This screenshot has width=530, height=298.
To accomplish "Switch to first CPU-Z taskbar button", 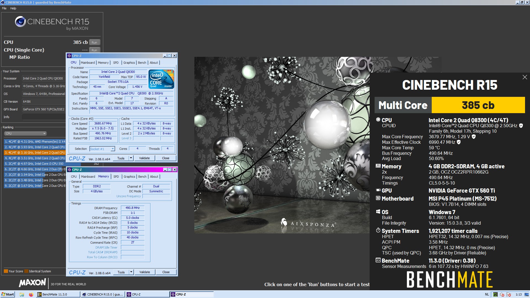I will click(147, 294).
